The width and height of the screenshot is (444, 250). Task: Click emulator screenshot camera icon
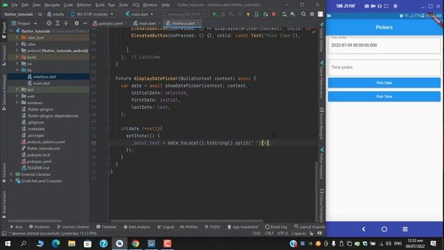click(366, 6)
